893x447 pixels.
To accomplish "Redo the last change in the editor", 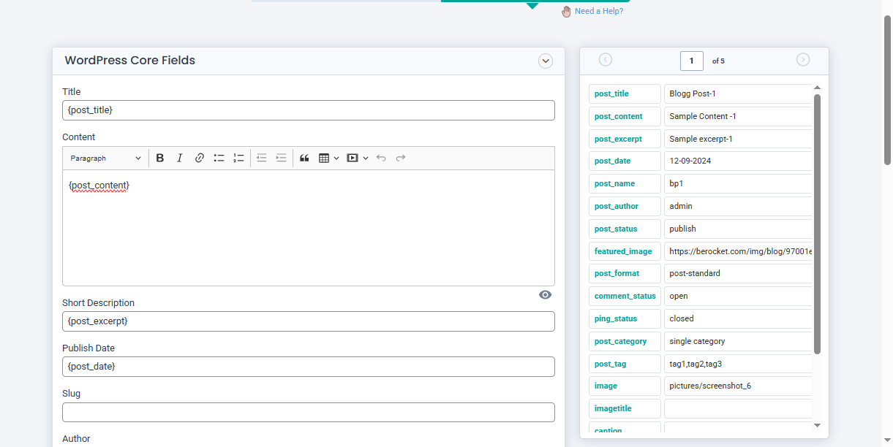I will (400, 158).
